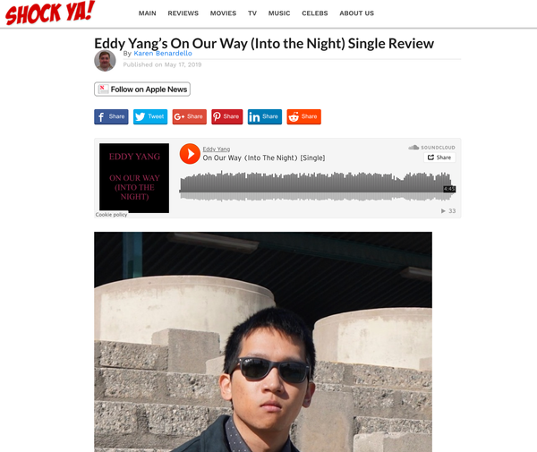
Task: Open author Karen Benardello's profile link
Action: point(163,54)
